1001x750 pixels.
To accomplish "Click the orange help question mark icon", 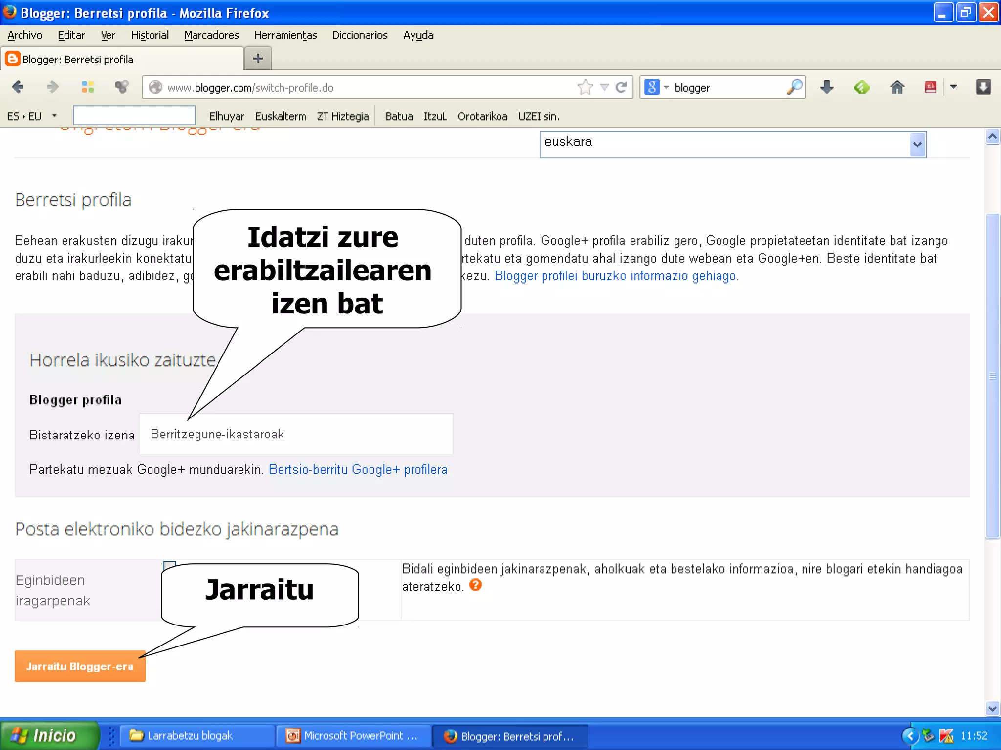I will coord(476,584).
